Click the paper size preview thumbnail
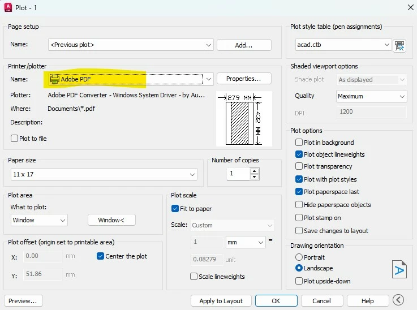Screen dimensions: 417x310 (244, 119)
